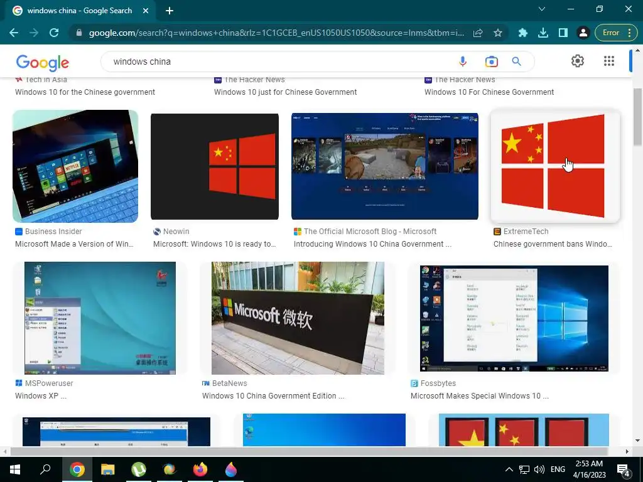Close the windows china Google Search tab
This screenshot has width=643, height=482.
tap(146, 11)
